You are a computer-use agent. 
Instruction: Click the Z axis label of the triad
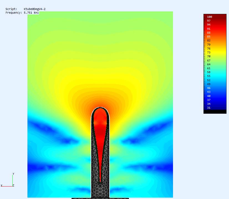pos(13,186)
